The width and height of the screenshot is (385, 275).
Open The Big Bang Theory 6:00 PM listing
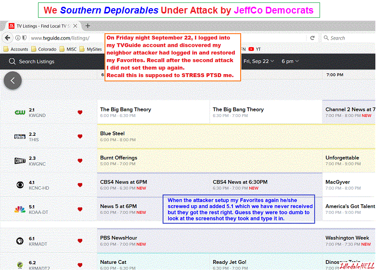tap(153, 112)
